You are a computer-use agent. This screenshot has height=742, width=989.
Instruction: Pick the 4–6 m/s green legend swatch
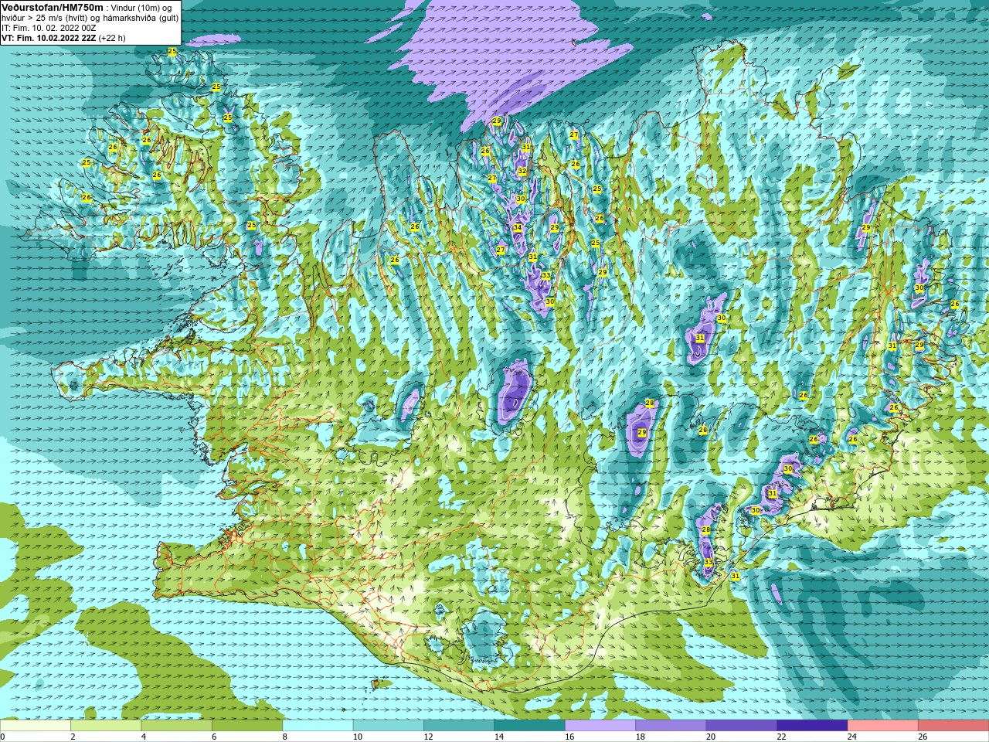[177, 726]
